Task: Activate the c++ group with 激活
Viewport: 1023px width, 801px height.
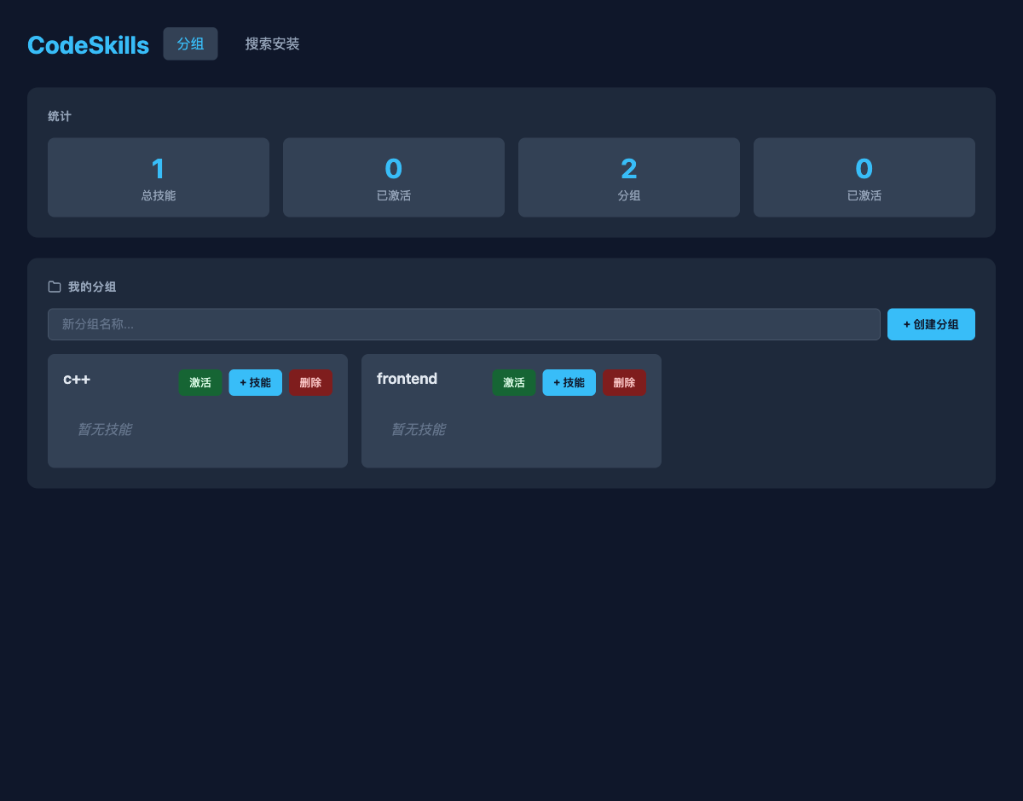Action: (200, 382)
